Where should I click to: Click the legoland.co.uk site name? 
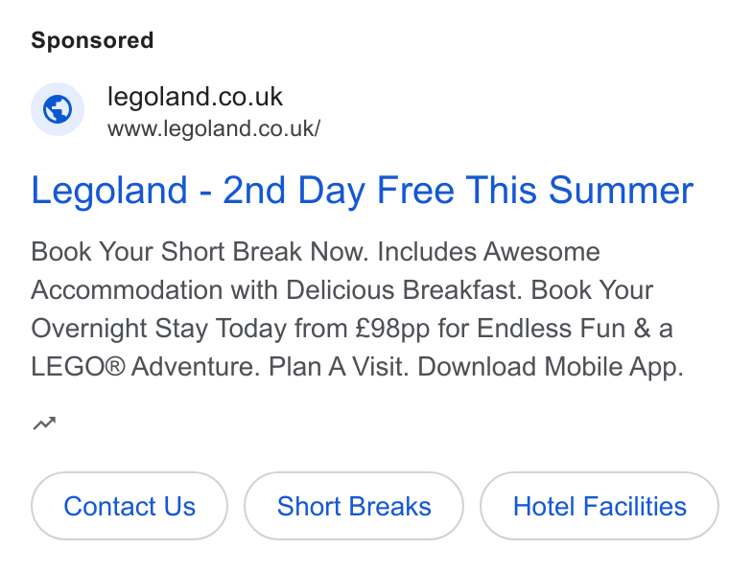[x=195, y=97]
